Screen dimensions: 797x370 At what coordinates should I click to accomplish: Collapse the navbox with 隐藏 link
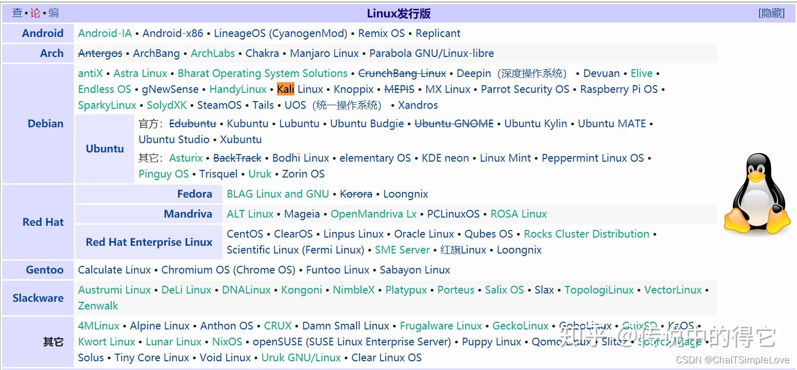tap(772, 13)
